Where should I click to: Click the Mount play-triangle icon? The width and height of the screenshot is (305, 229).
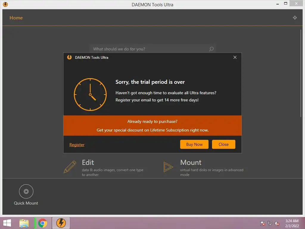coord(168,167)
